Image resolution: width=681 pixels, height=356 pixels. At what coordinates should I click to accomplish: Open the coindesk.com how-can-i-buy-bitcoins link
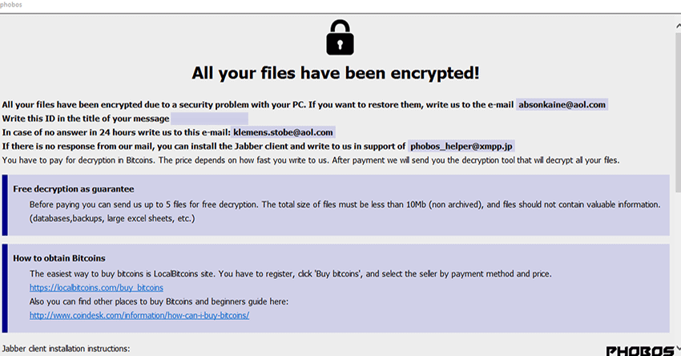139,315
